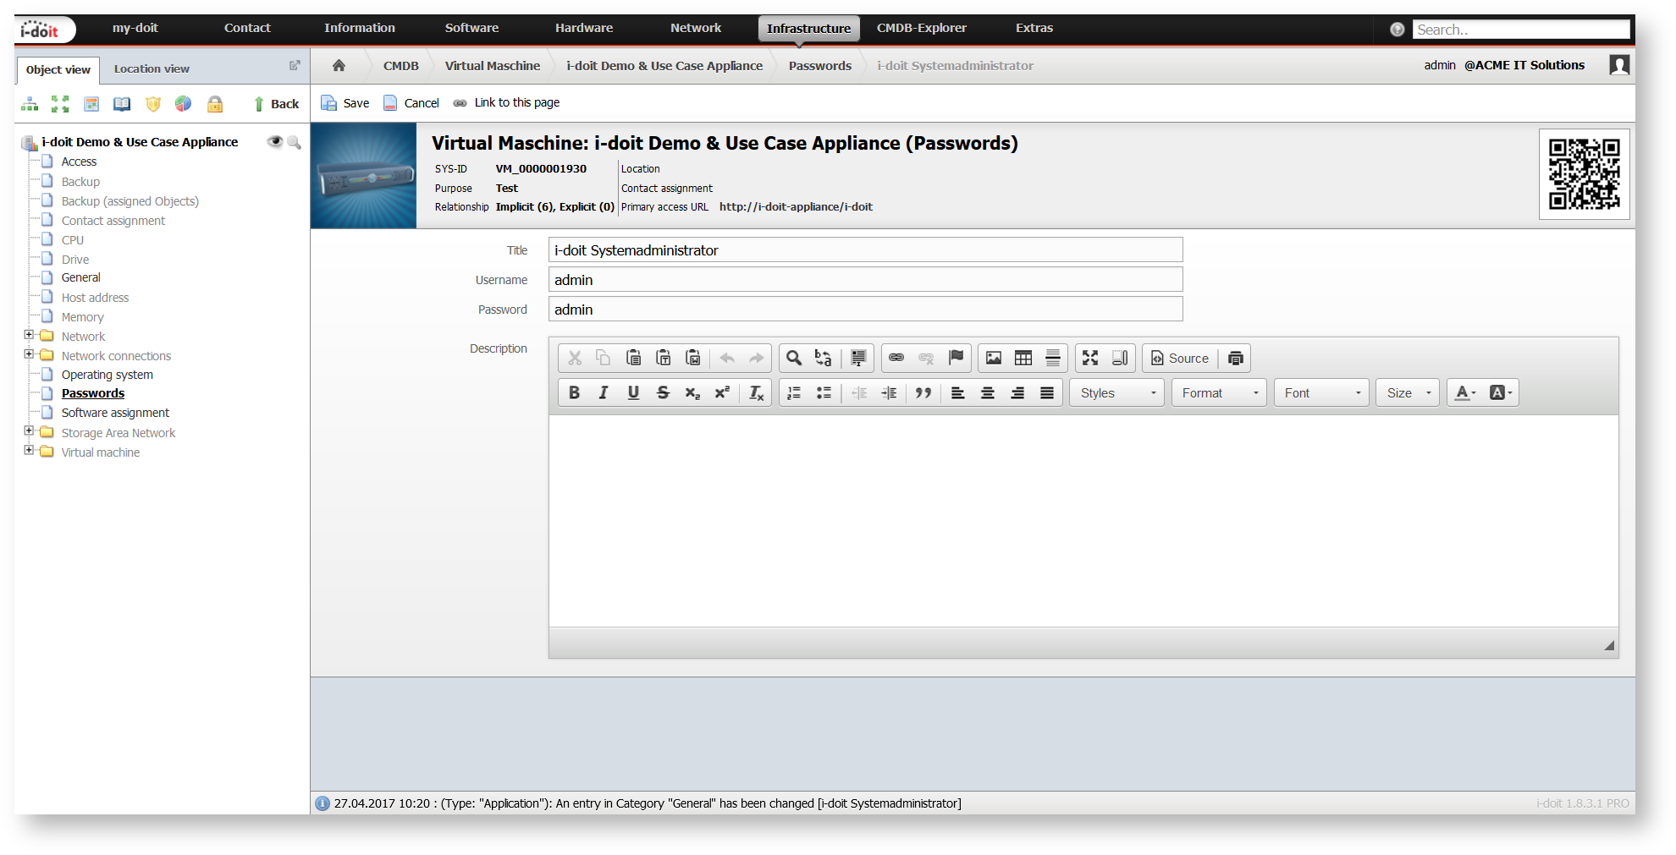Click the Back button
The width and height of the screenshot is (1676, 855).
pyautogui.click(x=276, y=104)
